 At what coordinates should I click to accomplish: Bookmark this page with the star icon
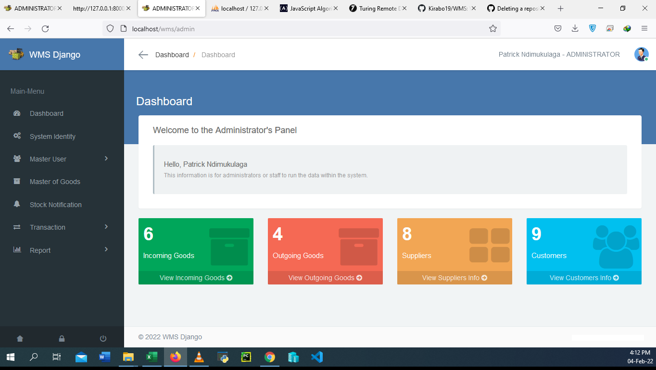tap(493, 29)
